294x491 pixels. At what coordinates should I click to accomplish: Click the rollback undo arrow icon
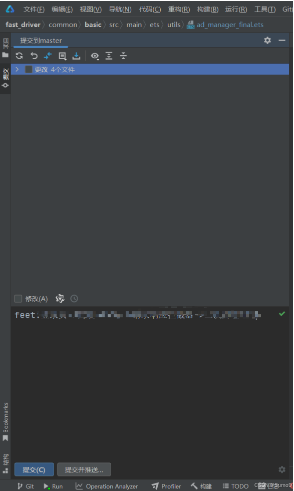pyautogui.click(x=34, y=56)
